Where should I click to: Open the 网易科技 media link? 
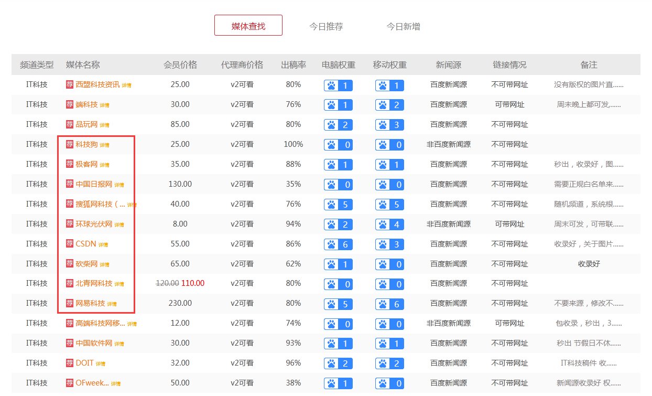coord(90,303)
